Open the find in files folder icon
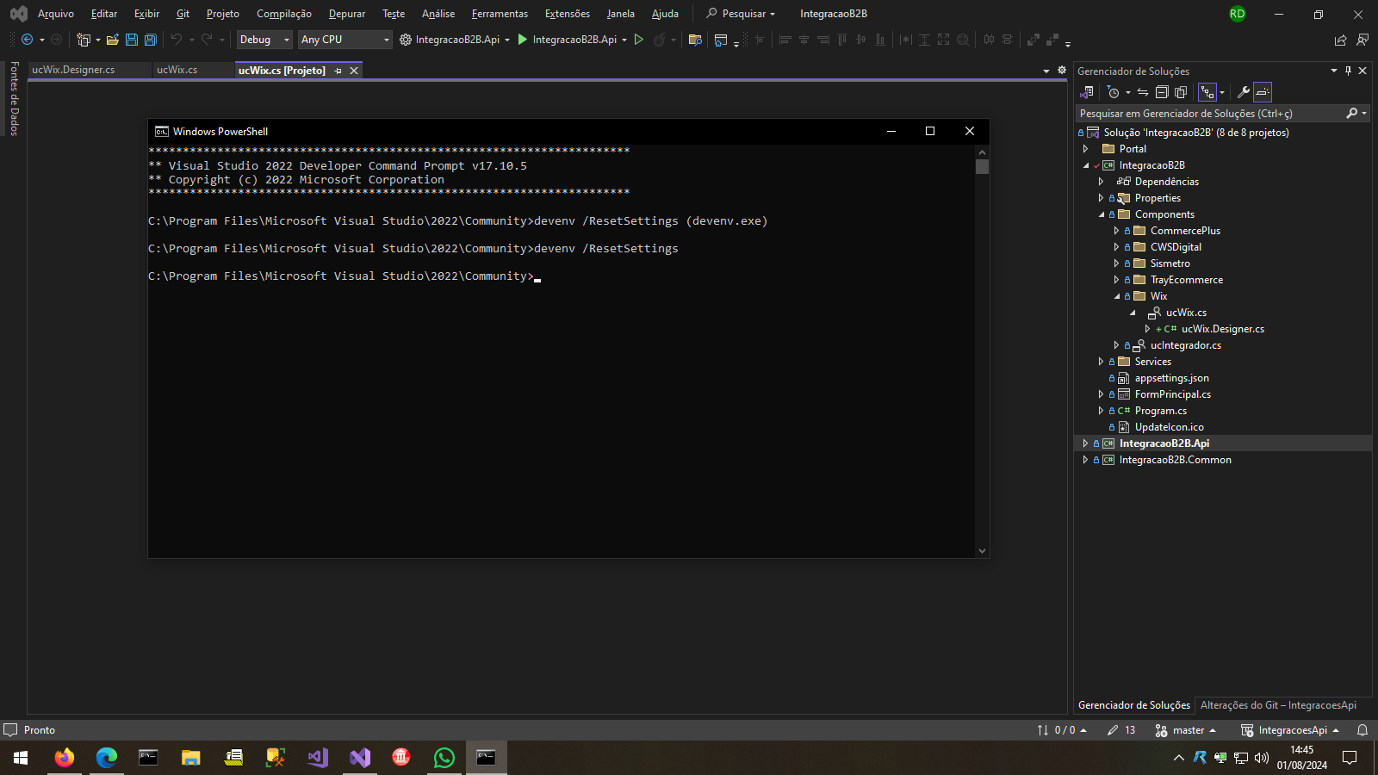1378x775 pixels. tap(695, 40)
